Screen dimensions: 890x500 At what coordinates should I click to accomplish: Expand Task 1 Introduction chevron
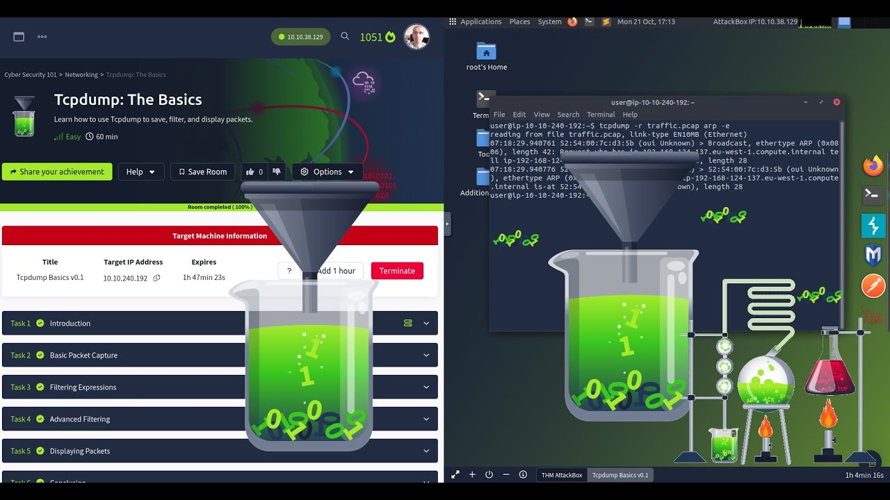(x=426, y=323)
